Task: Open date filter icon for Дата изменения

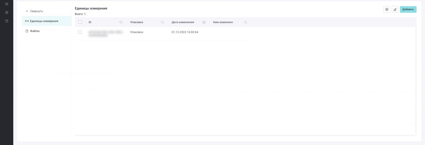Action: (x=204, y=22)
